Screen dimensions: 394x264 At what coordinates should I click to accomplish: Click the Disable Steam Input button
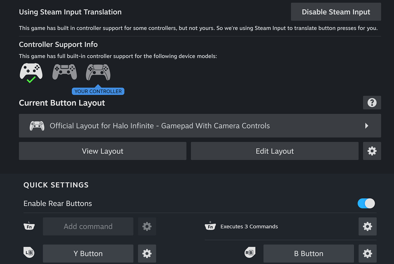coord(336,12)
